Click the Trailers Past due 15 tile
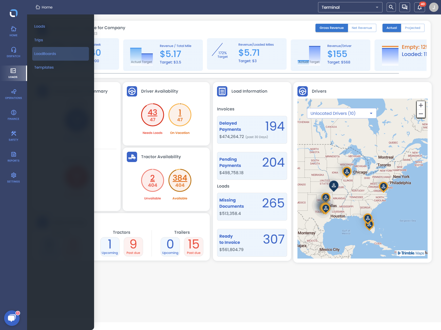Image resolution: width=441 pixels, height=330 pixels. (194, 247)
